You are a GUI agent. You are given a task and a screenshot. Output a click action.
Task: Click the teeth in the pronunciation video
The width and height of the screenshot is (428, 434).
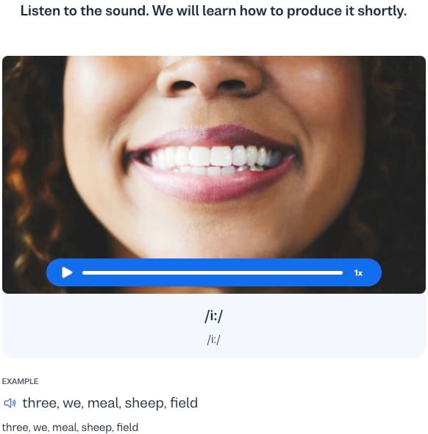click(212, 161)
